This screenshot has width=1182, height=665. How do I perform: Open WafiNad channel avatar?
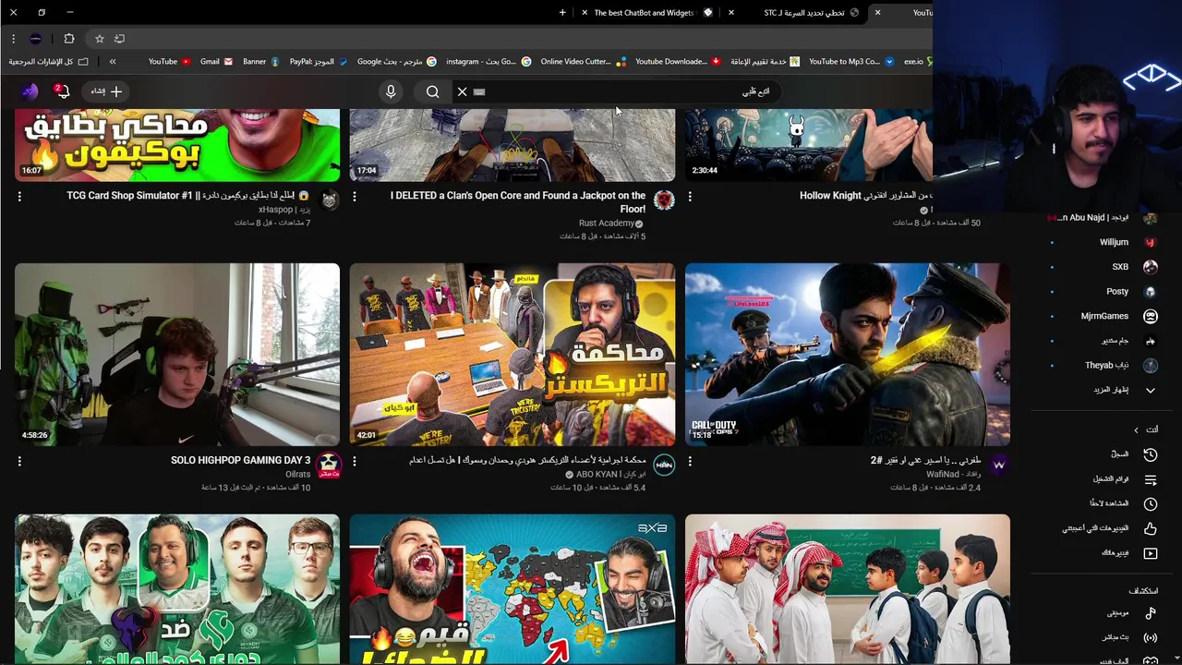pyautogui.click(x=999, y=465)
